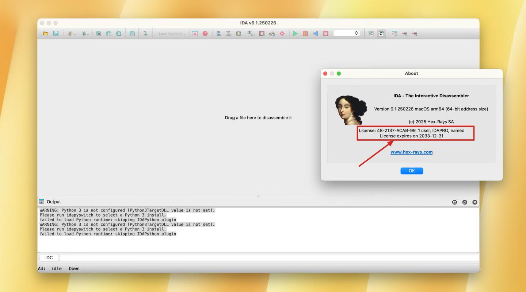Click the round text search T icon

[108, 34]
